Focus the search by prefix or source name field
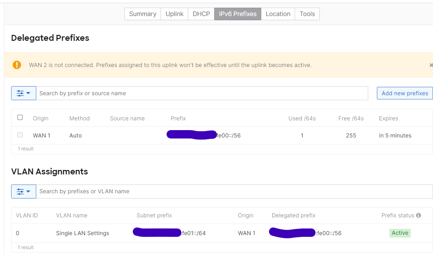 tap(202, 93)
